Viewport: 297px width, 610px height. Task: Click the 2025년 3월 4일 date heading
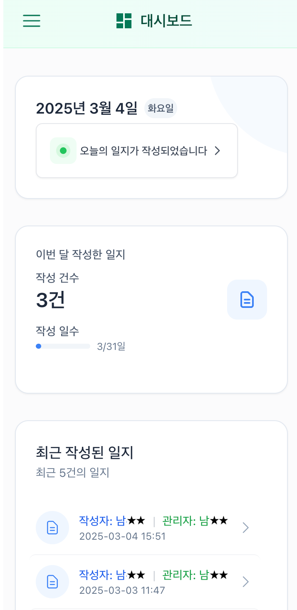pos(88,107)
